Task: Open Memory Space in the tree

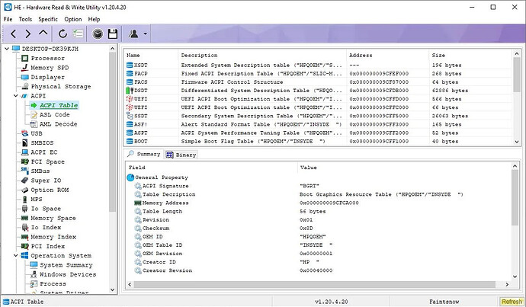Action: (53, 218)
